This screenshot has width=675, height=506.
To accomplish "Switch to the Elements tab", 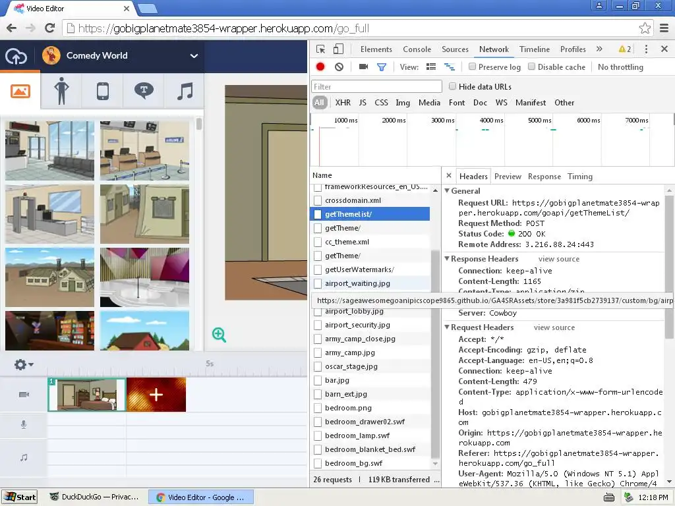I will 376,49.
